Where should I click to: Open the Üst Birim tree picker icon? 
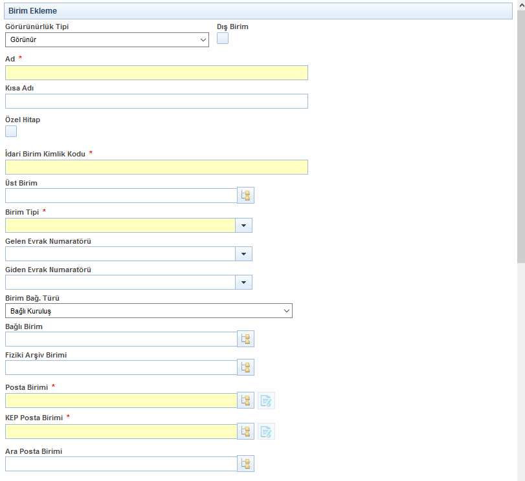coord(245,196)
